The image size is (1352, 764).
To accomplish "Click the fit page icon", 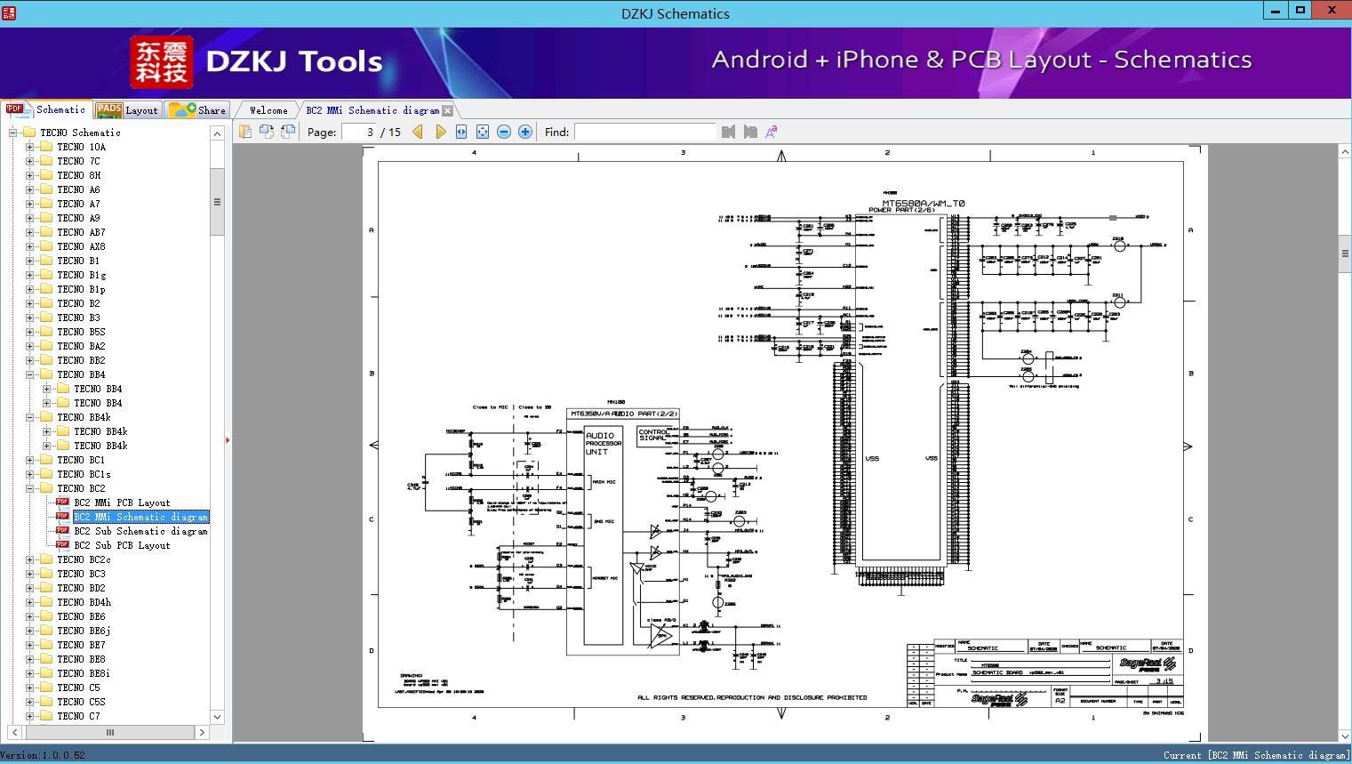I will (483, 132).
